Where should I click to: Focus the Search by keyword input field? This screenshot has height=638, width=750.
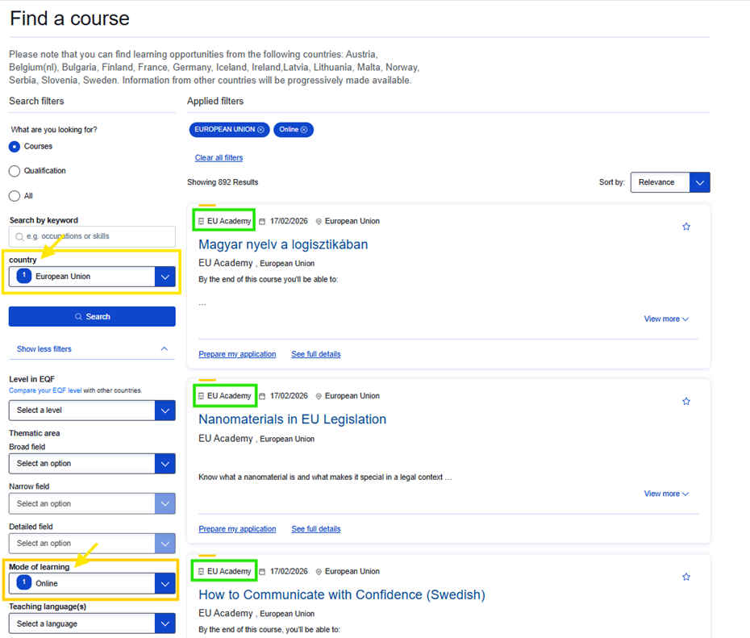click(x=92, y=237)
